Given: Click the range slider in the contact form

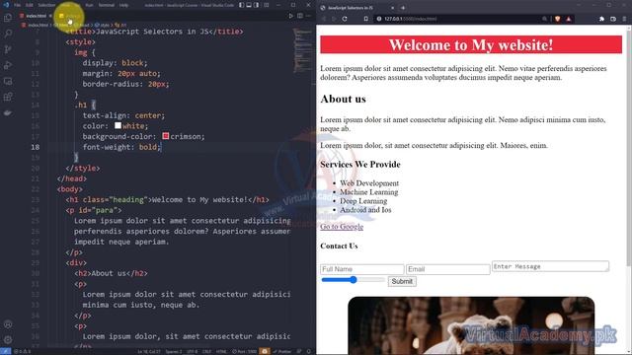Looking at the screenshot, I should tap(353, 280).
